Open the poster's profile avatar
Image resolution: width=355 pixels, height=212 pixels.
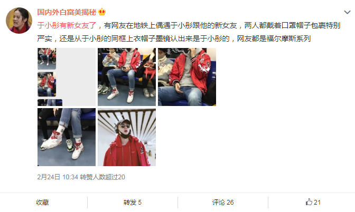(x=19, y=21)
